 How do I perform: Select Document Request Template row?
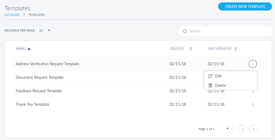[40, 77]
